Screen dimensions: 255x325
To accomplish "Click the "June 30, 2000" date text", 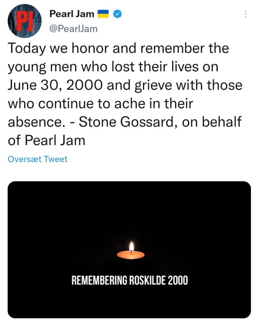I will [52, 85].
